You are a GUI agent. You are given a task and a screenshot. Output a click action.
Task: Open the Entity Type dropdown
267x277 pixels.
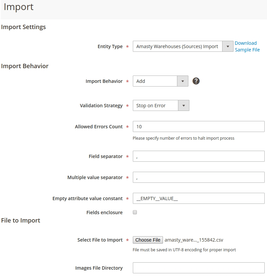coord(183,46)
